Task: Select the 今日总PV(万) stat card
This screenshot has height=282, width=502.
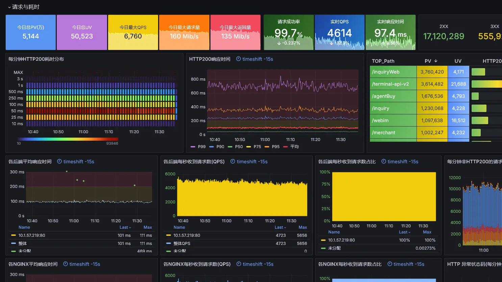Action: pos(31,32)
